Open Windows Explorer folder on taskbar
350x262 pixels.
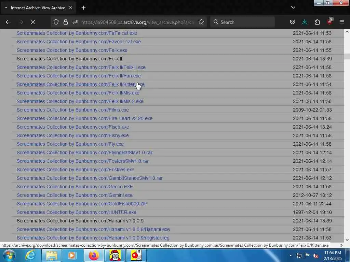pyautogui.click(x=52, y=255)
